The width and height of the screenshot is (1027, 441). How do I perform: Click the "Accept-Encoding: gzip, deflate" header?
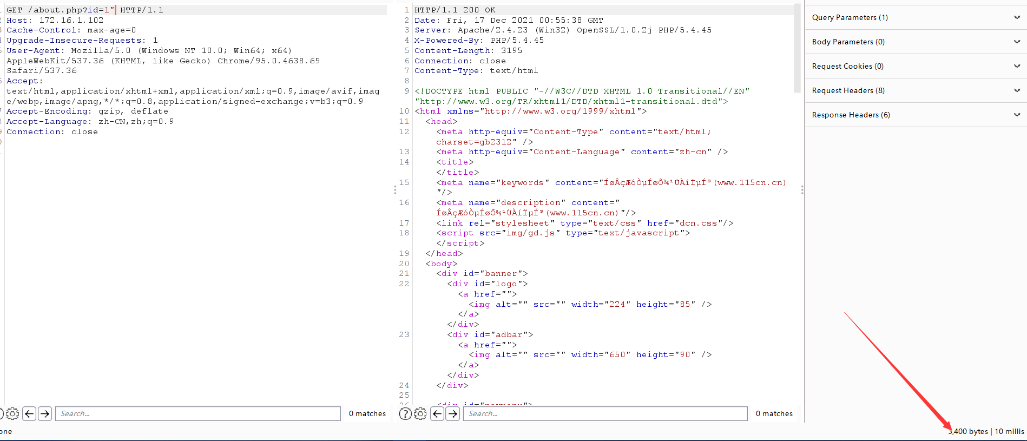tap(87, 111)
